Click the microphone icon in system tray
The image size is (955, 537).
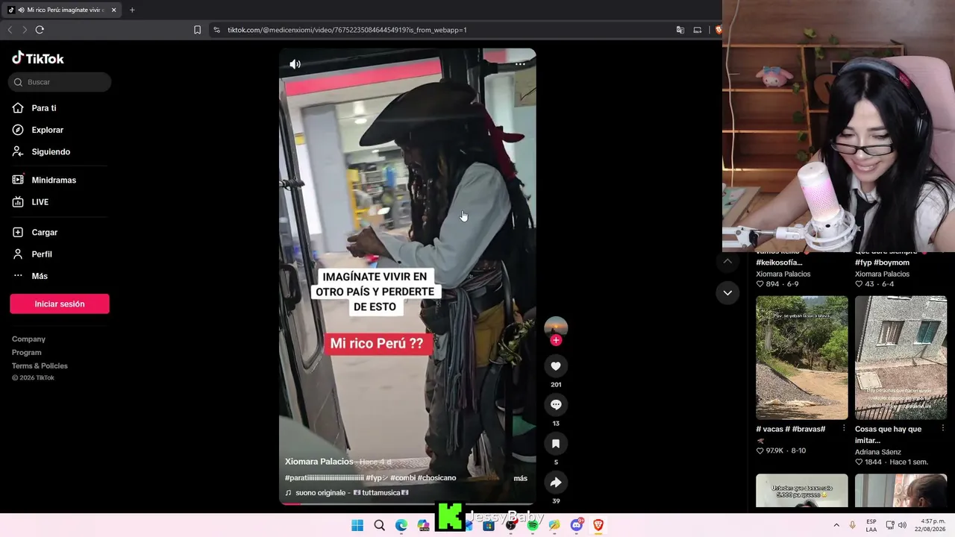click(853, 526)
